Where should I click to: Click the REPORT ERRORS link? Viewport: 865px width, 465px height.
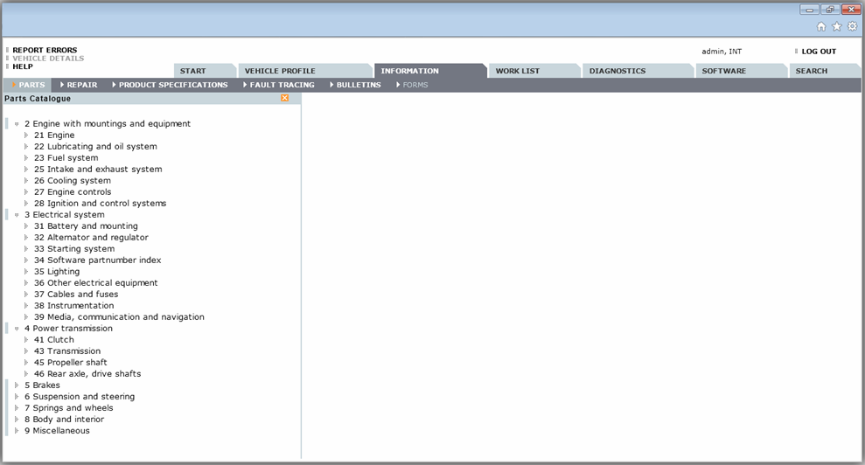(x=45, y=50)
